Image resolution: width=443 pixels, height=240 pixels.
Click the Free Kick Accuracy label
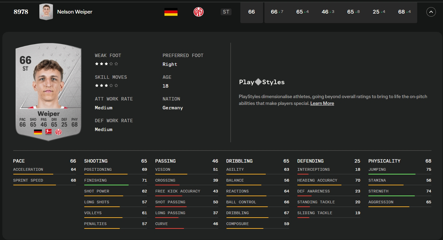178,191
